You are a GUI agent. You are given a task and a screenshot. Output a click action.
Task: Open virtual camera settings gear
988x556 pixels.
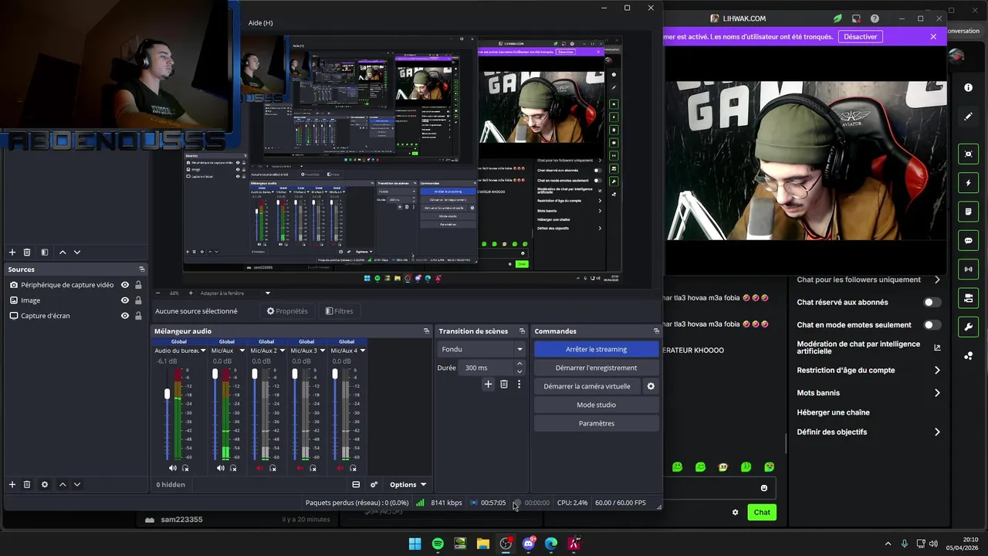[651, 386]
